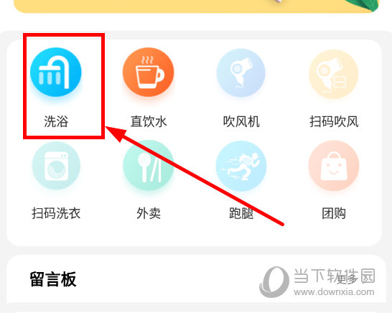Click the 留言板 section heading

tap(52, 279)
